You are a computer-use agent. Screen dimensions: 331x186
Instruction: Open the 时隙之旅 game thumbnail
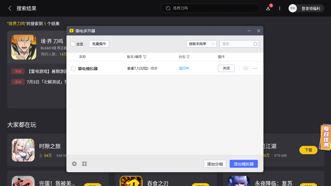[x=23, y=150]
